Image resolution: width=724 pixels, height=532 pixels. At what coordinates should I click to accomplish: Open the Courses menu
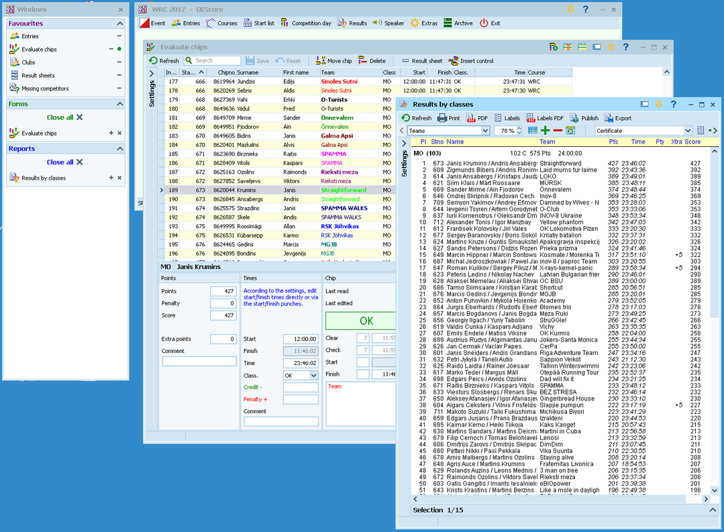tap(221, 23)
